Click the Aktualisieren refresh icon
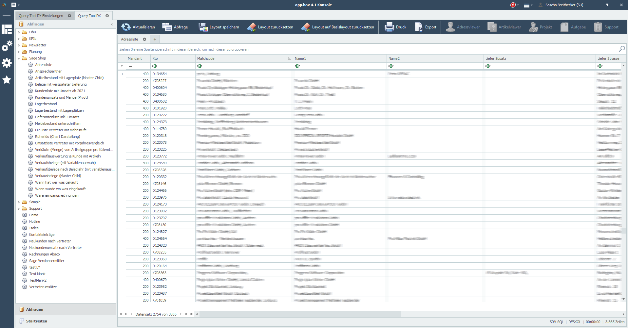This screenshot has width=628, height=328. click(x=126, y=27)
